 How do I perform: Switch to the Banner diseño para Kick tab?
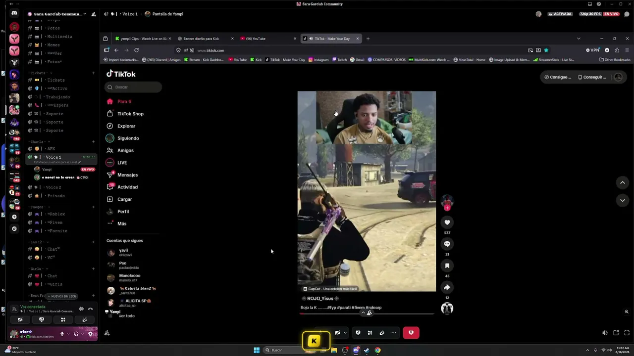click(x=206, y=39)
